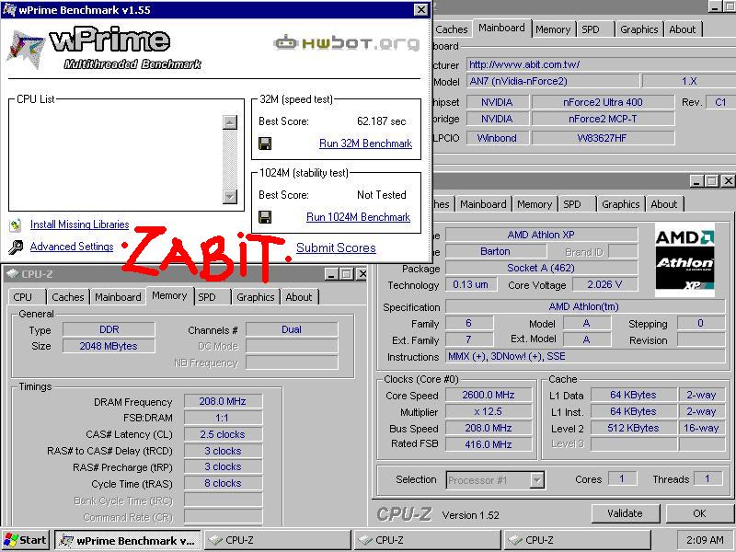Screen dimensions: 736x552
Task: Open Advanced Settings link
Action: click(x=72, y=247)
